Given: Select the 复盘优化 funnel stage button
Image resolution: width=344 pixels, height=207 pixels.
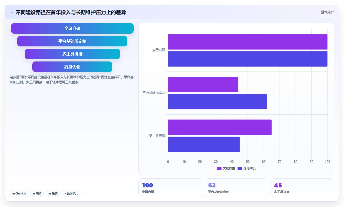Looking at the screenshot, I should tap(72, 67).
